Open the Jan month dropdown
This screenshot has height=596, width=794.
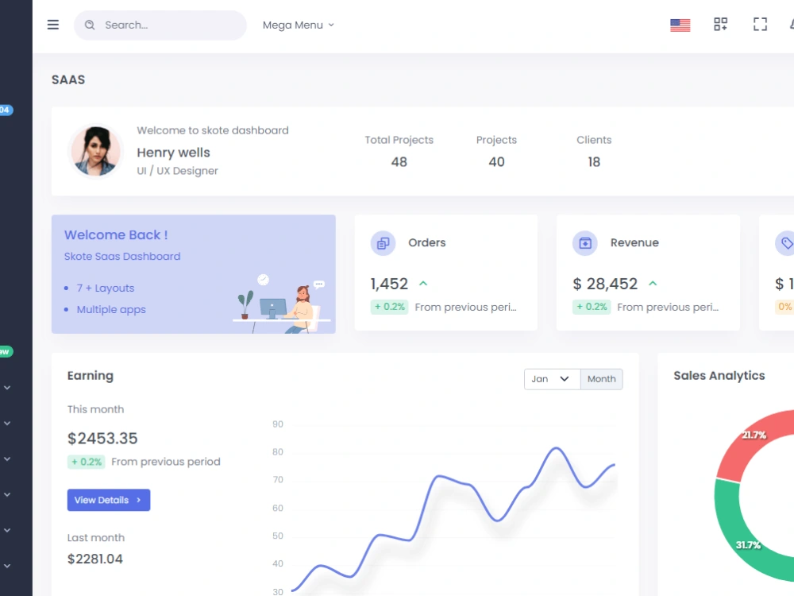point(552,379)
